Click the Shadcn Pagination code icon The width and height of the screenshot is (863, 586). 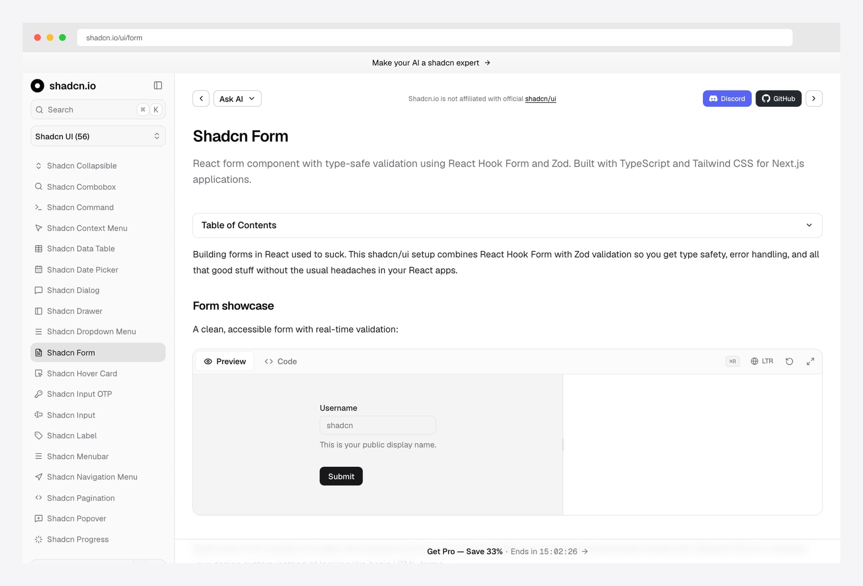[x=39, y=498]
